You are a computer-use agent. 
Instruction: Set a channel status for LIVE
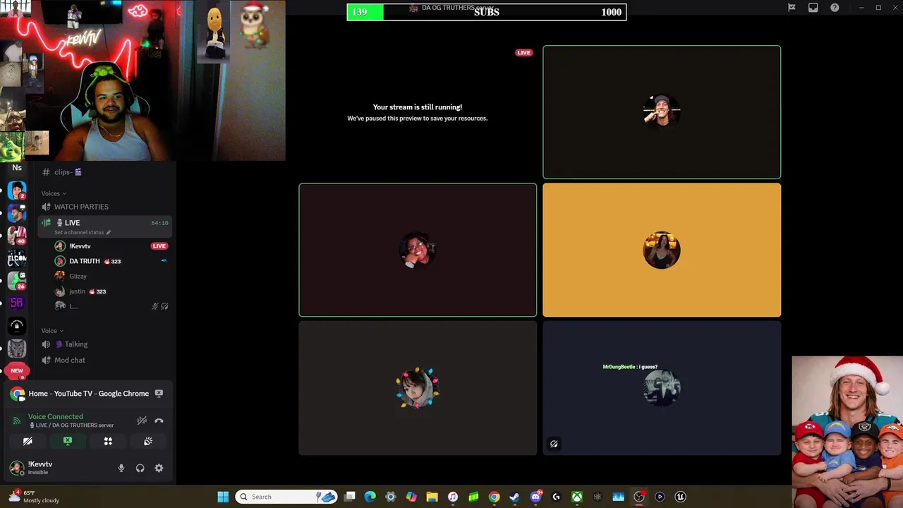click(83, 232)
